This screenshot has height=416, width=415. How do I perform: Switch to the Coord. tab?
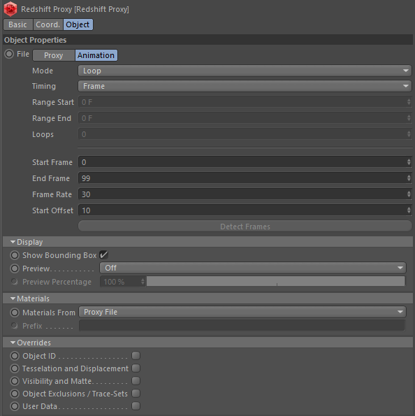pos(48,24)
